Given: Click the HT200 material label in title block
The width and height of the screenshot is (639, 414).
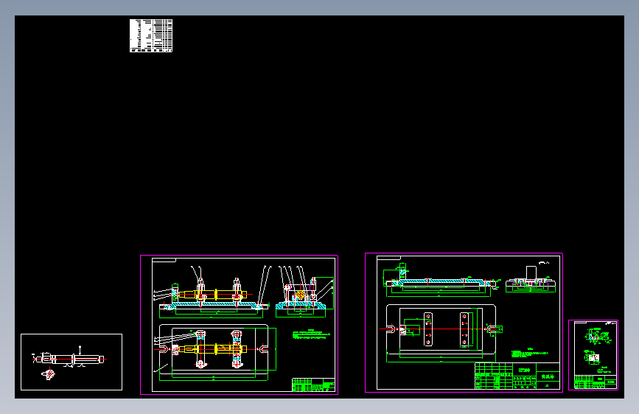Looking at the screenshot, I should click(x=524, y=370).
